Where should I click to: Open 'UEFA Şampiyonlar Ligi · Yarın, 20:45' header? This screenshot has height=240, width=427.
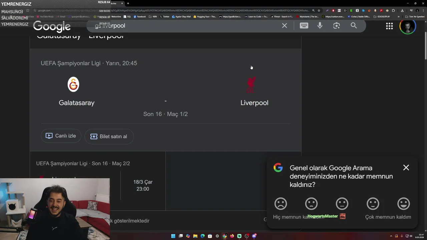click(x=89, y=63)
